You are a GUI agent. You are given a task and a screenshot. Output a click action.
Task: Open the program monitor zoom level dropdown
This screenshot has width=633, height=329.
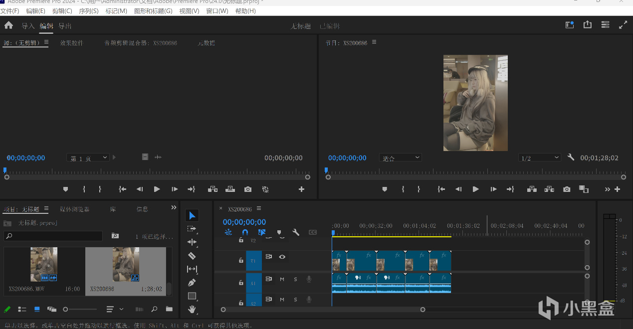point(401,158)
